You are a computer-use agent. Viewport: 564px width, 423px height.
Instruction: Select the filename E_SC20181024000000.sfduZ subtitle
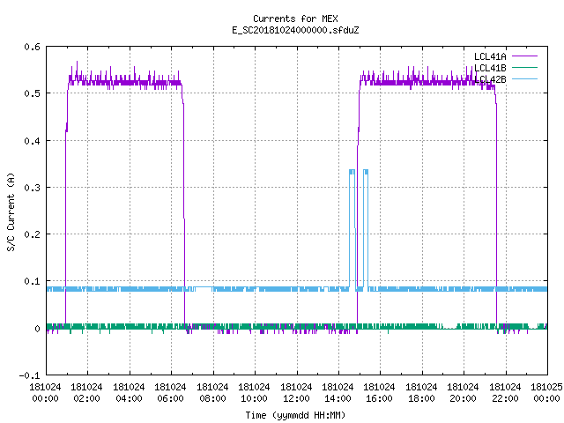[x=295, y=30]
